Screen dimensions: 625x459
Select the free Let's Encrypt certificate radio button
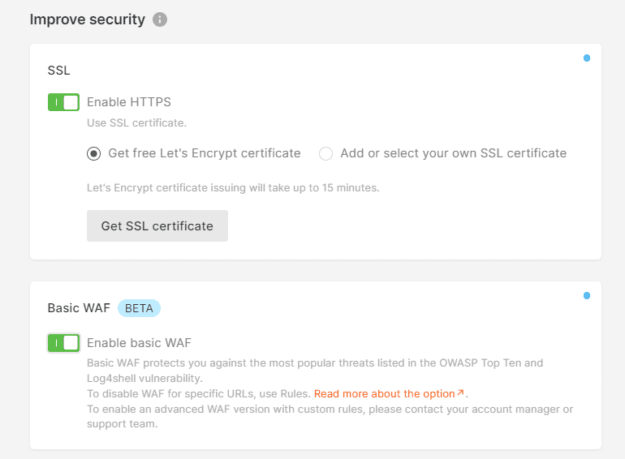point(94,153)
